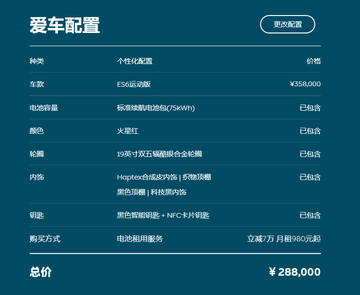This screenshot has width=360, height=295.
Task: Click 已包含 in the 钥匙 row
Action: (310, 215)
